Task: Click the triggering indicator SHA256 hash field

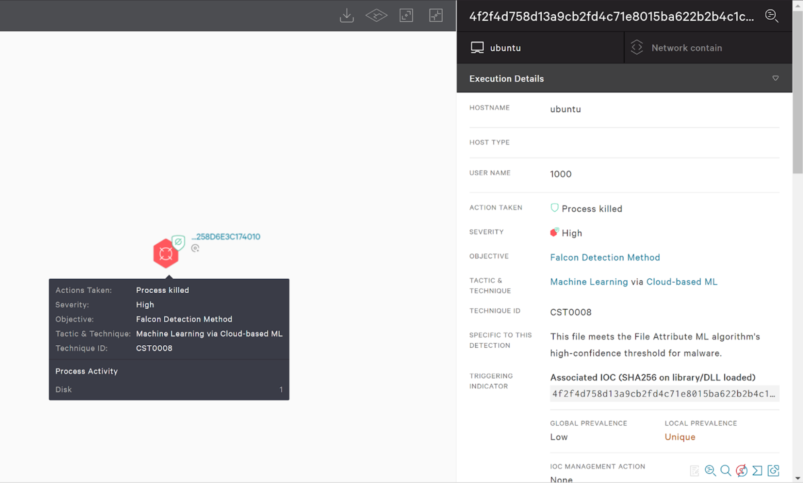Action: tap(664, 394)
